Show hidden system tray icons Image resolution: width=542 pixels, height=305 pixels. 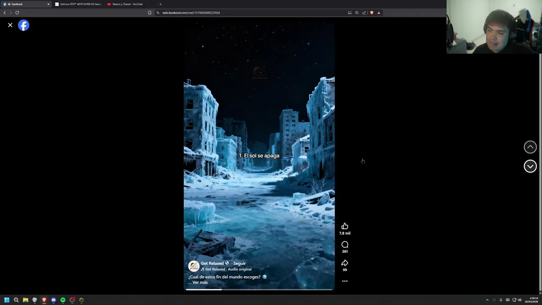pyautogui.click(x=487, y=300)
